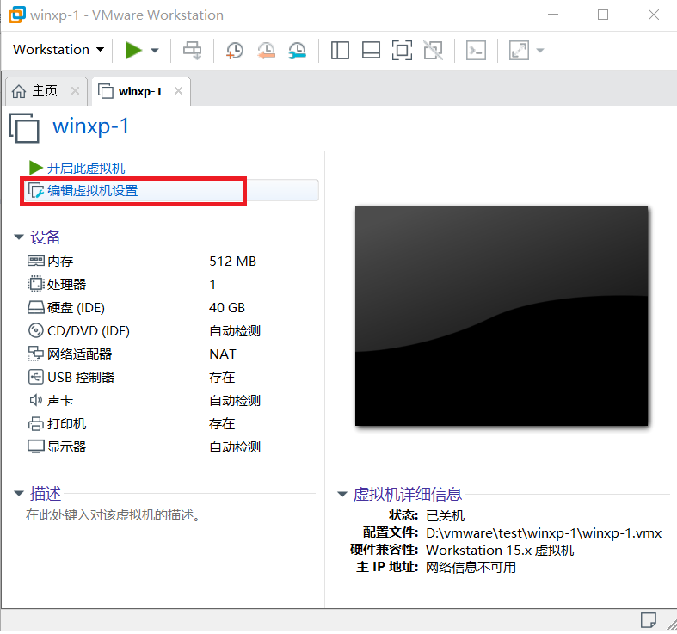This screenshot has width=677, height=634.
Task: Open the Workstation menu
Action: 58,50
